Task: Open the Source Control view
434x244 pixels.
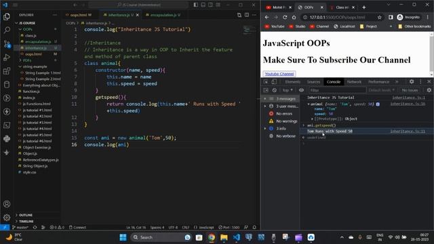Action: (x=7, y=43)
